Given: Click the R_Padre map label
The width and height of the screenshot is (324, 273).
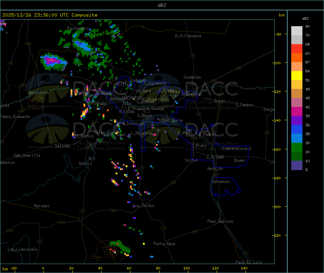Looking at the screenshot, I should click(206, 135).
